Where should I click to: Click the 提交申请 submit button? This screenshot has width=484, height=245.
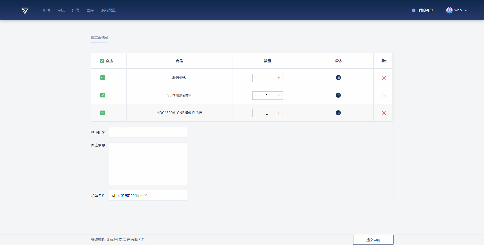[x=373, y=240]
